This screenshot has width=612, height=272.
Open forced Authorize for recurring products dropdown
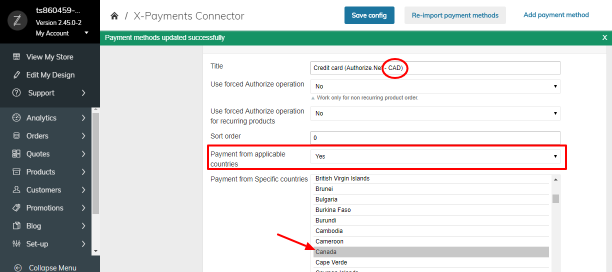[435, 113]
